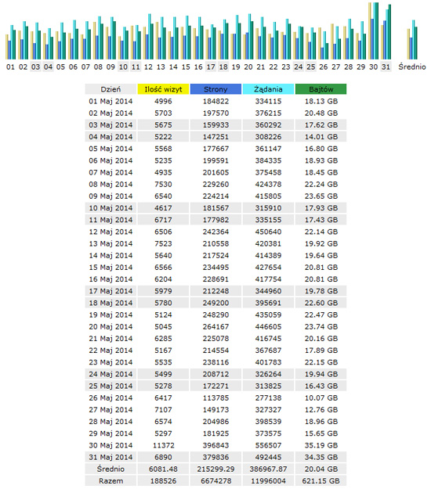Click the Średnio row label in table

[x=110, y=469]
